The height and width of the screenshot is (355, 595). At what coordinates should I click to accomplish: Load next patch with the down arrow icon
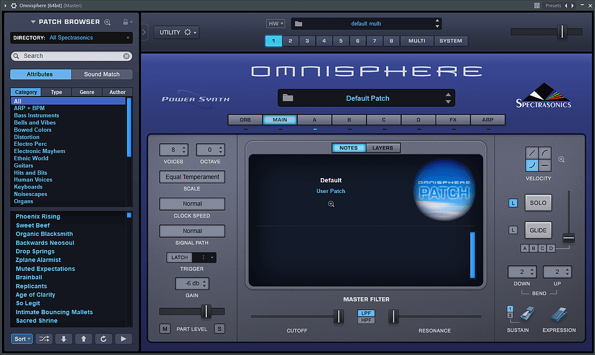pos(63,338)
